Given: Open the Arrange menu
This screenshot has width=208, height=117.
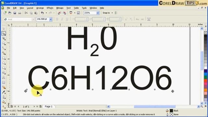Looking at the screenshot, I should click(x=40, y=8).
